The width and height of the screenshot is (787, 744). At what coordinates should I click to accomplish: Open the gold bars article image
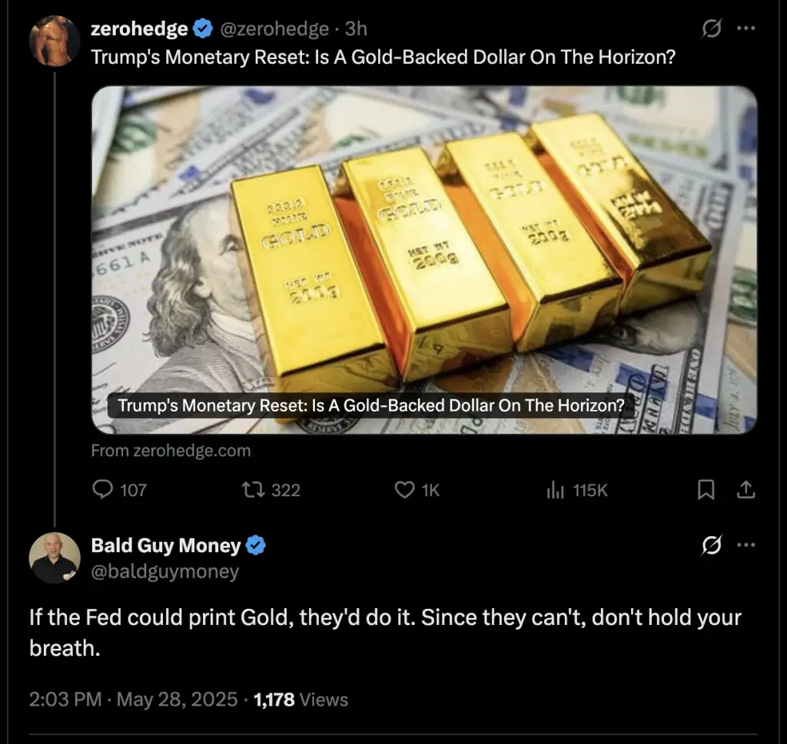coord(424,260)
